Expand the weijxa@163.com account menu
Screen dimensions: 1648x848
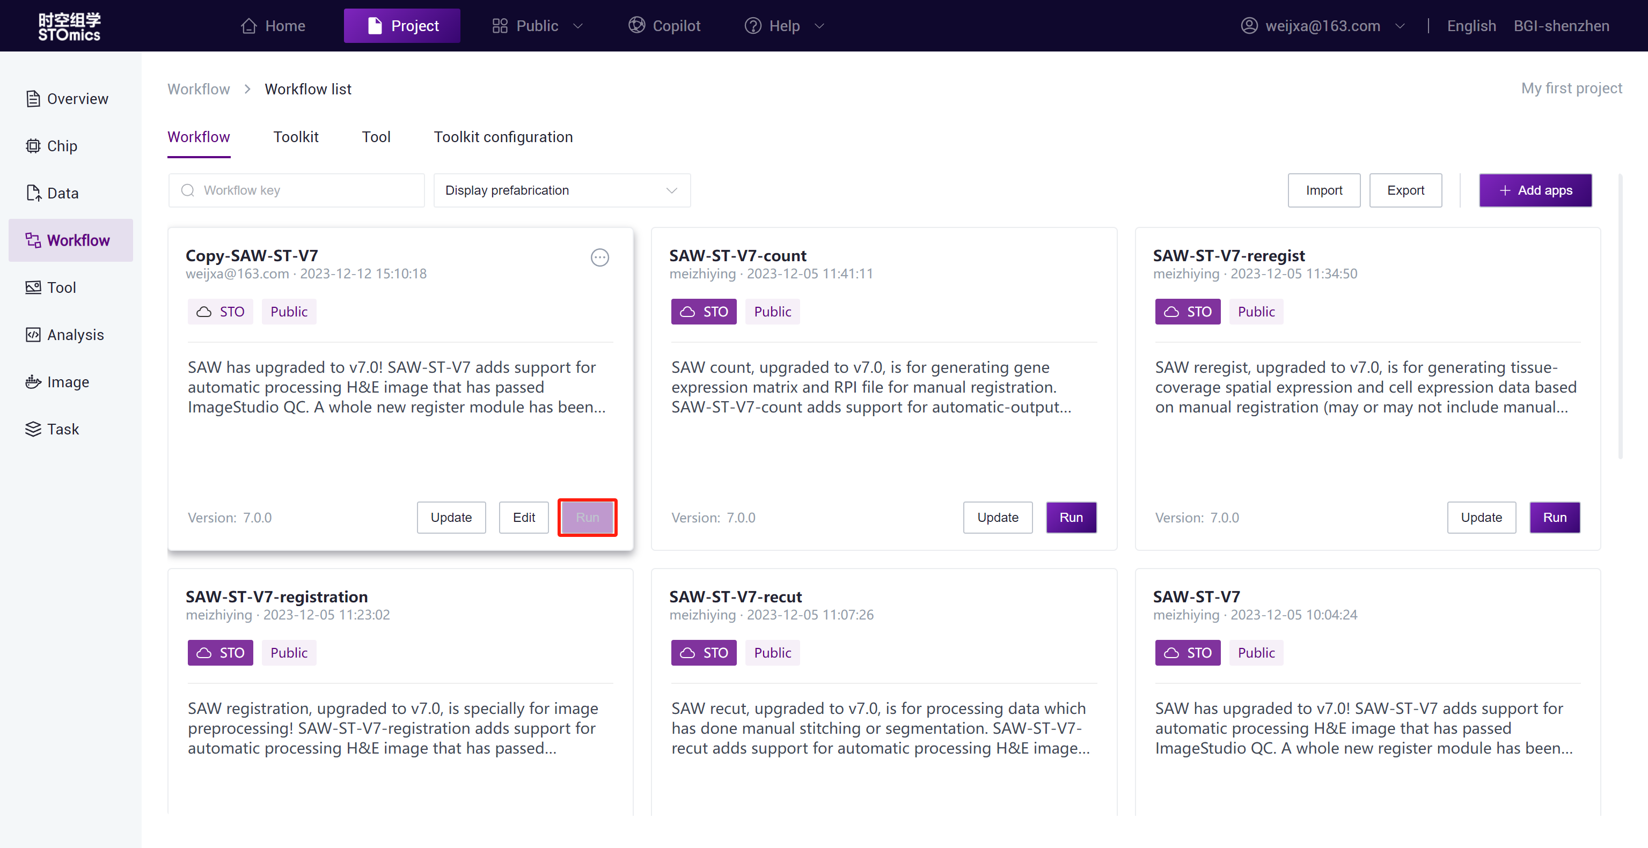click(1322, 26)
